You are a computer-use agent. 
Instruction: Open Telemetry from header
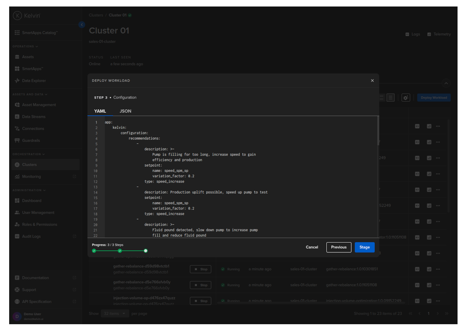439,34
